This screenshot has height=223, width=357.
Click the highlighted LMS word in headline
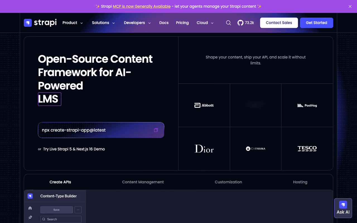[x=49, y=99]
